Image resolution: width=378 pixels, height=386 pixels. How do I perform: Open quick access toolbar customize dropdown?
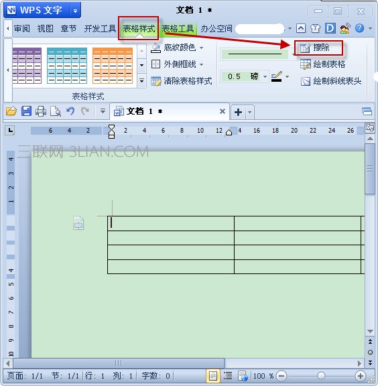click(103, 111)
